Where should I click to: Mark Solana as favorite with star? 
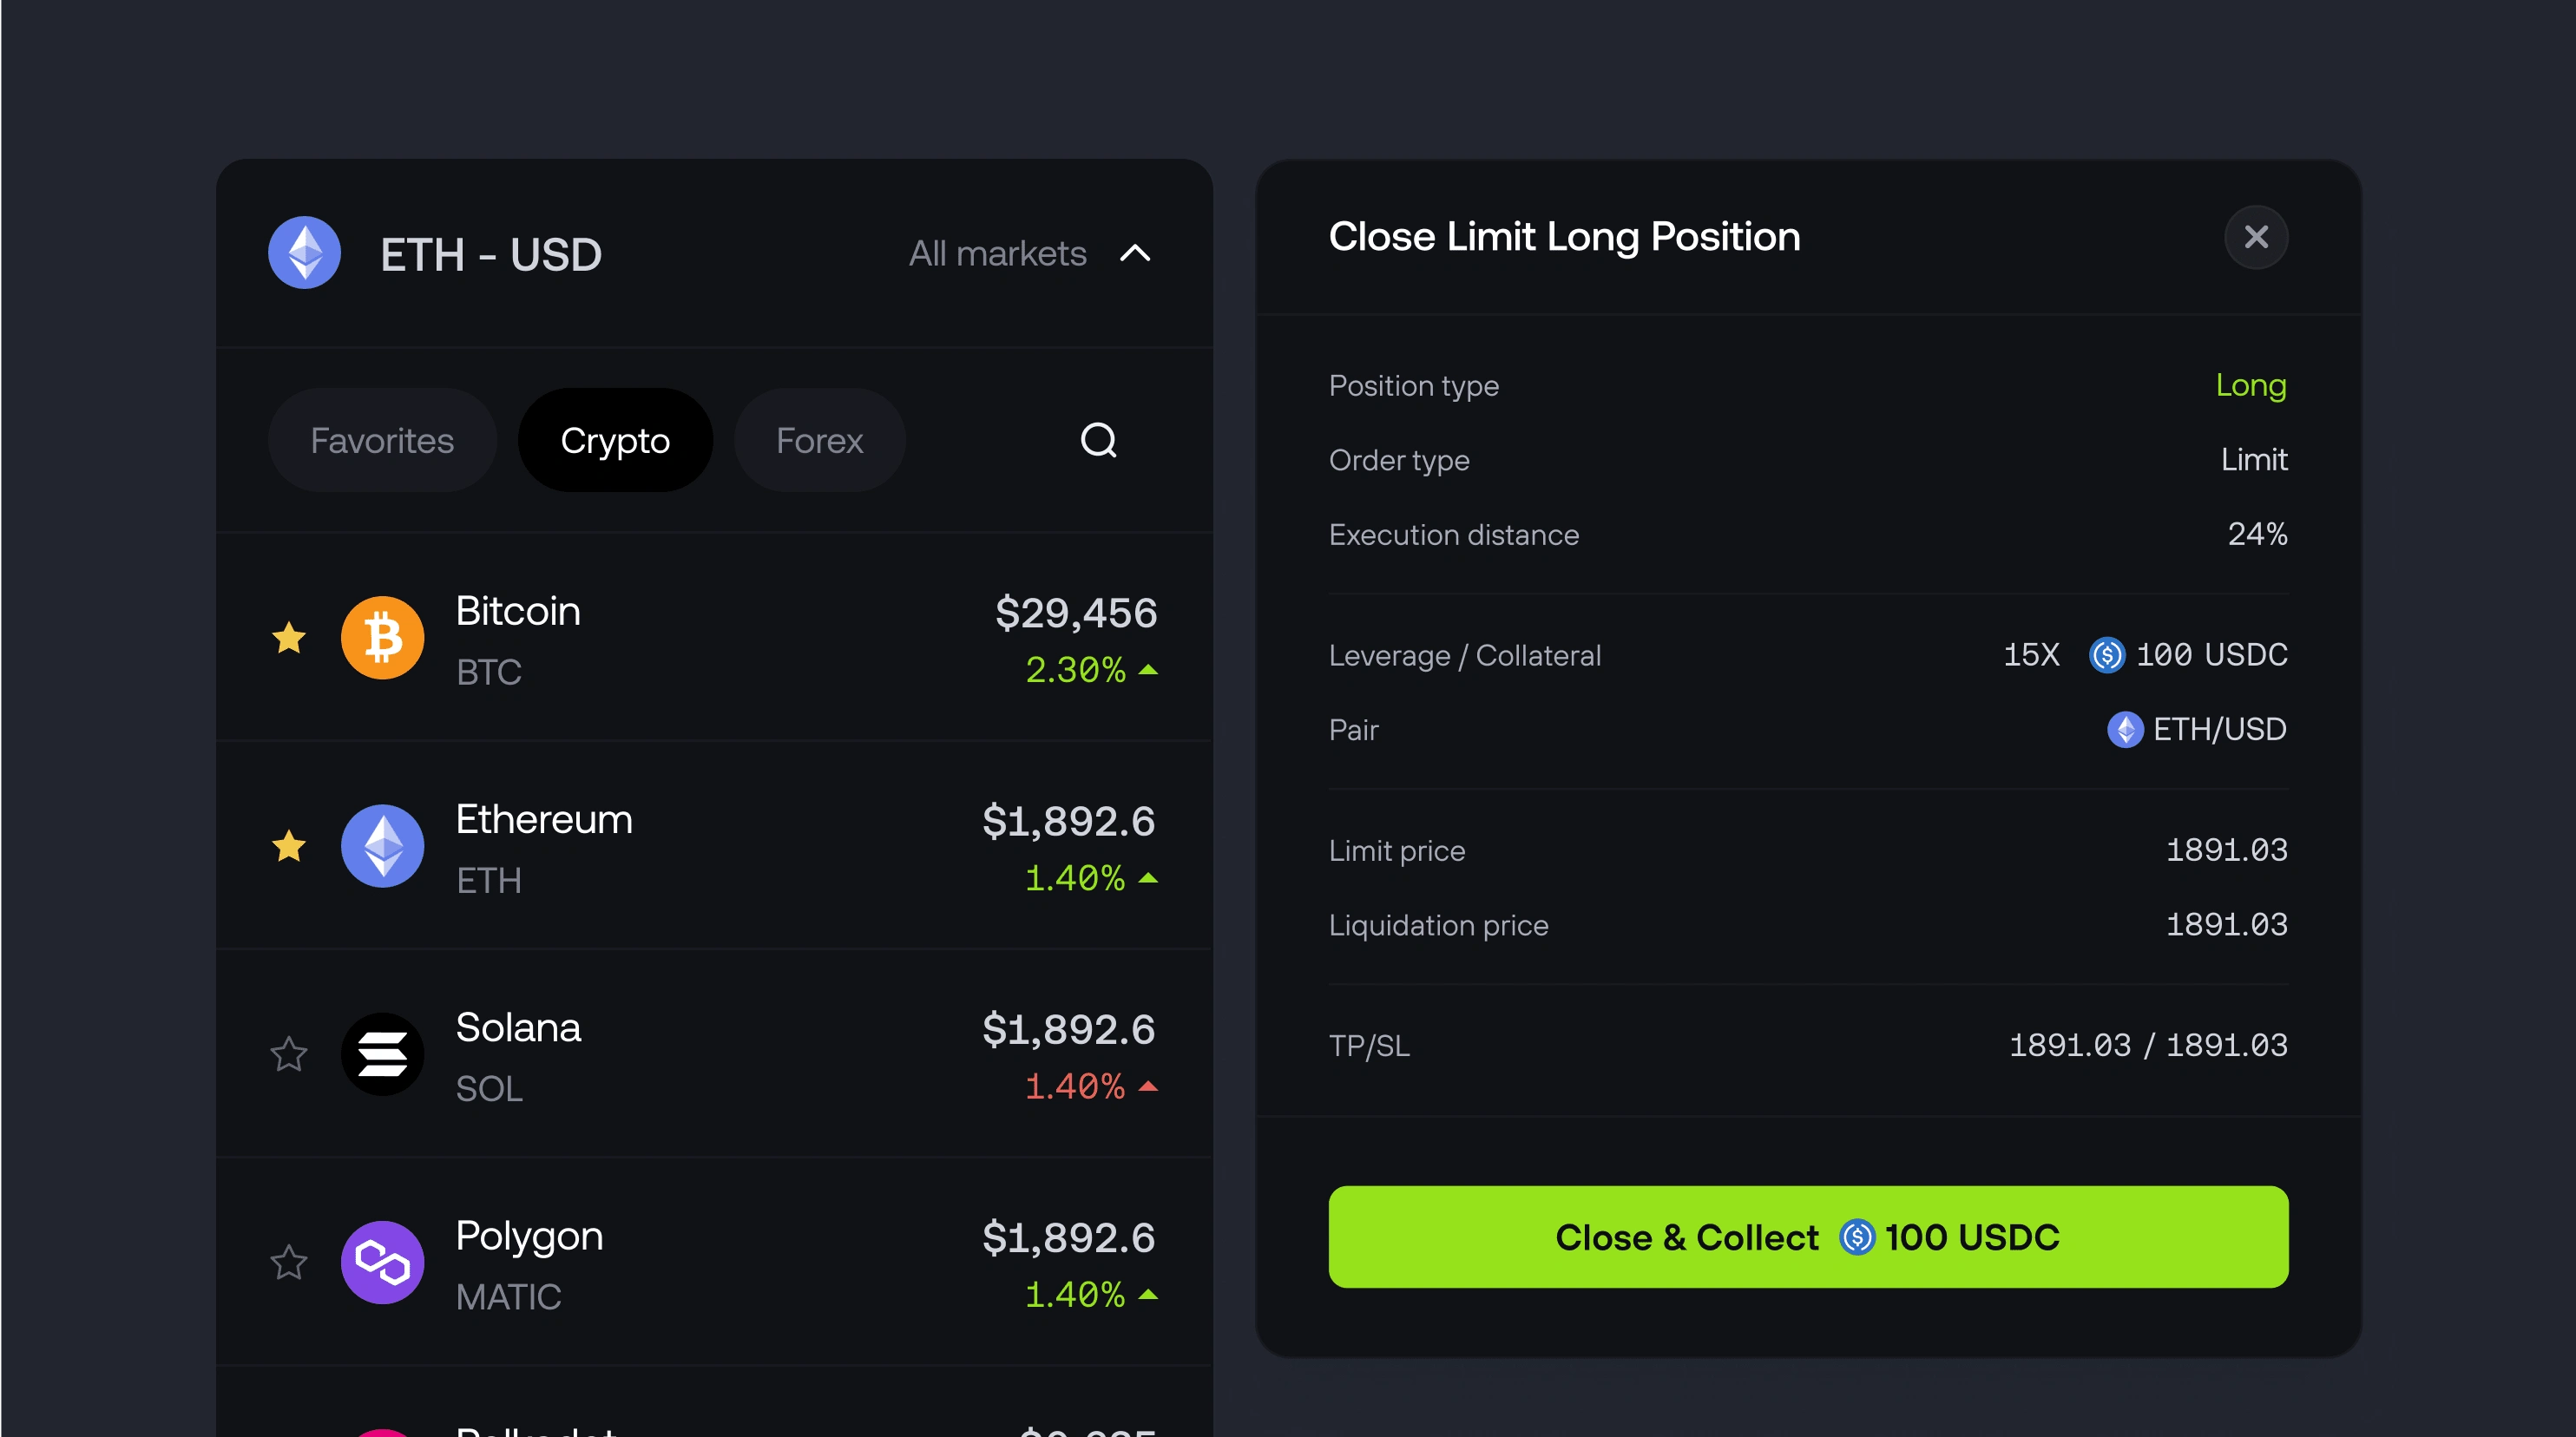click(x=289, y=1054)
